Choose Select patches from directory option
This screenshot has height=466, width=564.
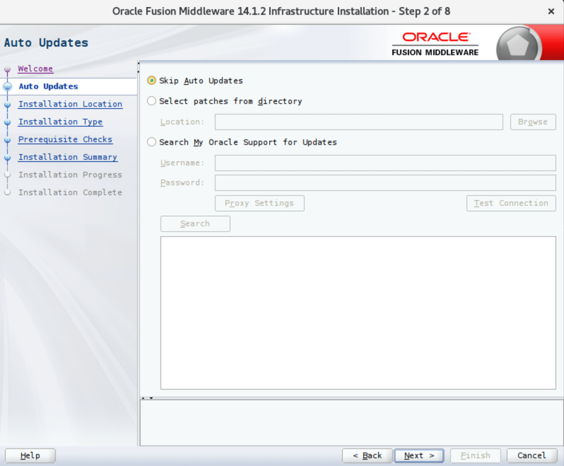point(151,101)
